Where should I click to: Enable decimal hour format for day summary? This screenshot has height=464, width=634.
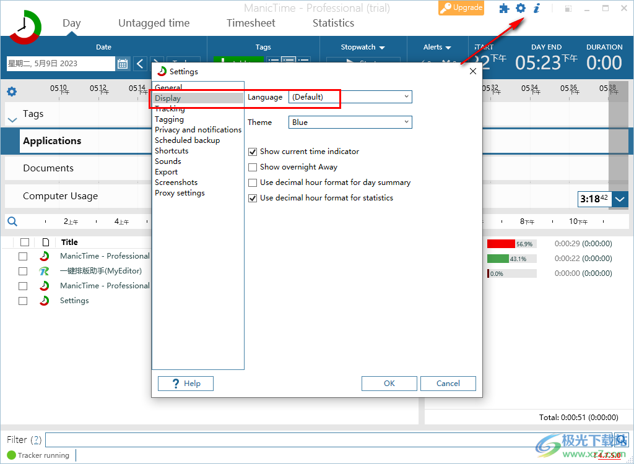click(x=253, y=183)
